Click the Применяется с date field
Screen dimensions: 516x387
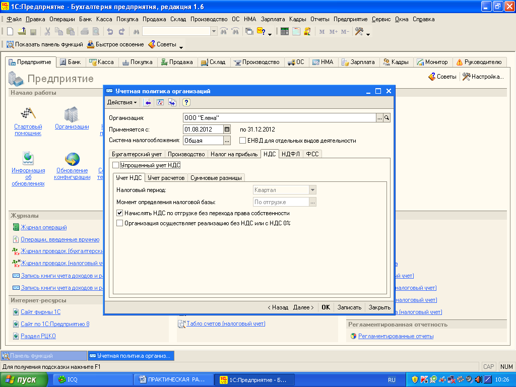(203, 130)
